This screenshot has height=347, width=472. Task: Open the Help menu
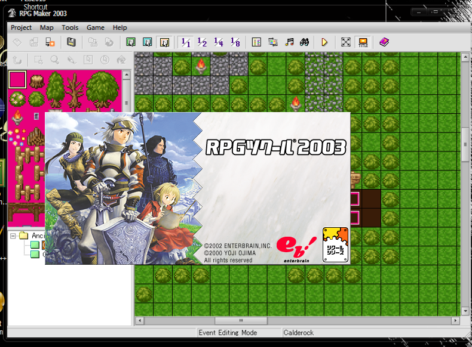120,27
